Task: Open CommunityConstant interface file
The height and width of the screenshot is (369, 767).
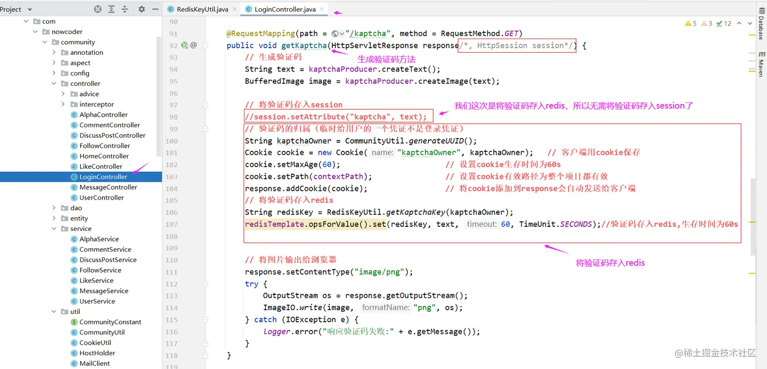Action: pos(110,322)
